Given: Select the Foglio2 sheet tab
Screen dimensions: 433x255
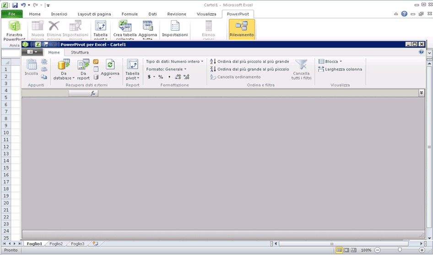Looking at the screenshot, I should (x=56, y=244).
